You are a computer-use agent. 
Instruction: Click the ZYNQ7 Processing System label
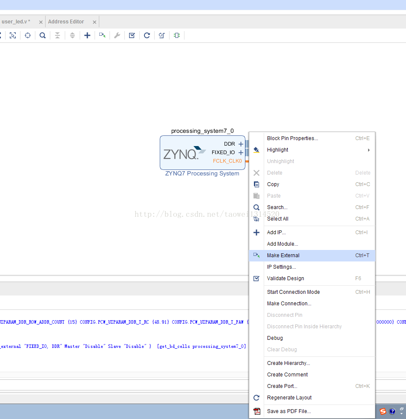202,173
